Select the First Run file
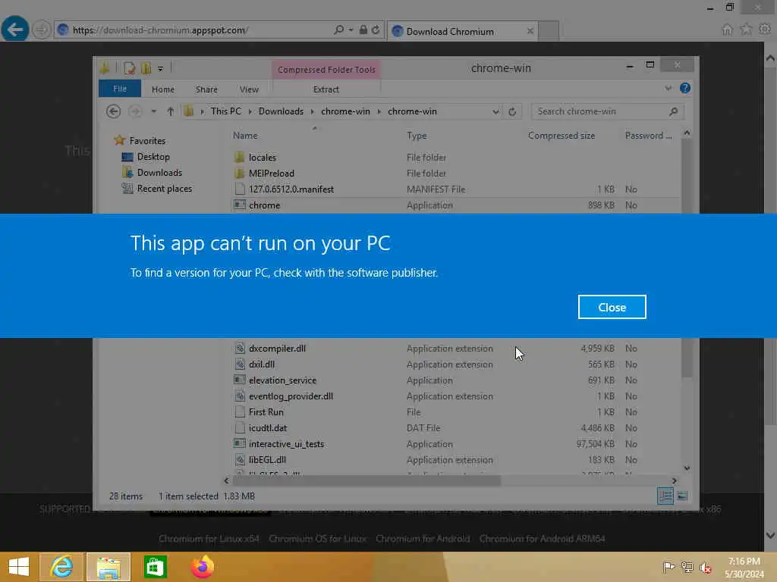 pyautogui.click(x=266, y=411)
